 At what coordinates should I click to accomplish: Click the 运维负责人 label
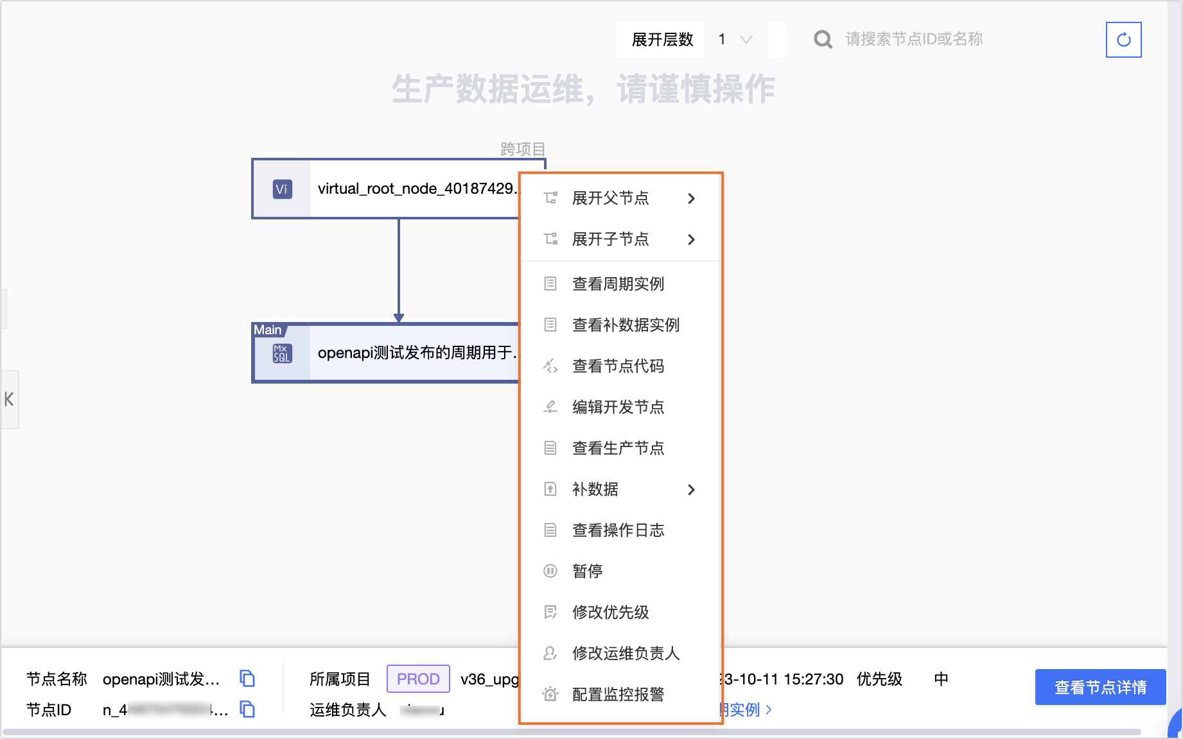tap(347, 709)
